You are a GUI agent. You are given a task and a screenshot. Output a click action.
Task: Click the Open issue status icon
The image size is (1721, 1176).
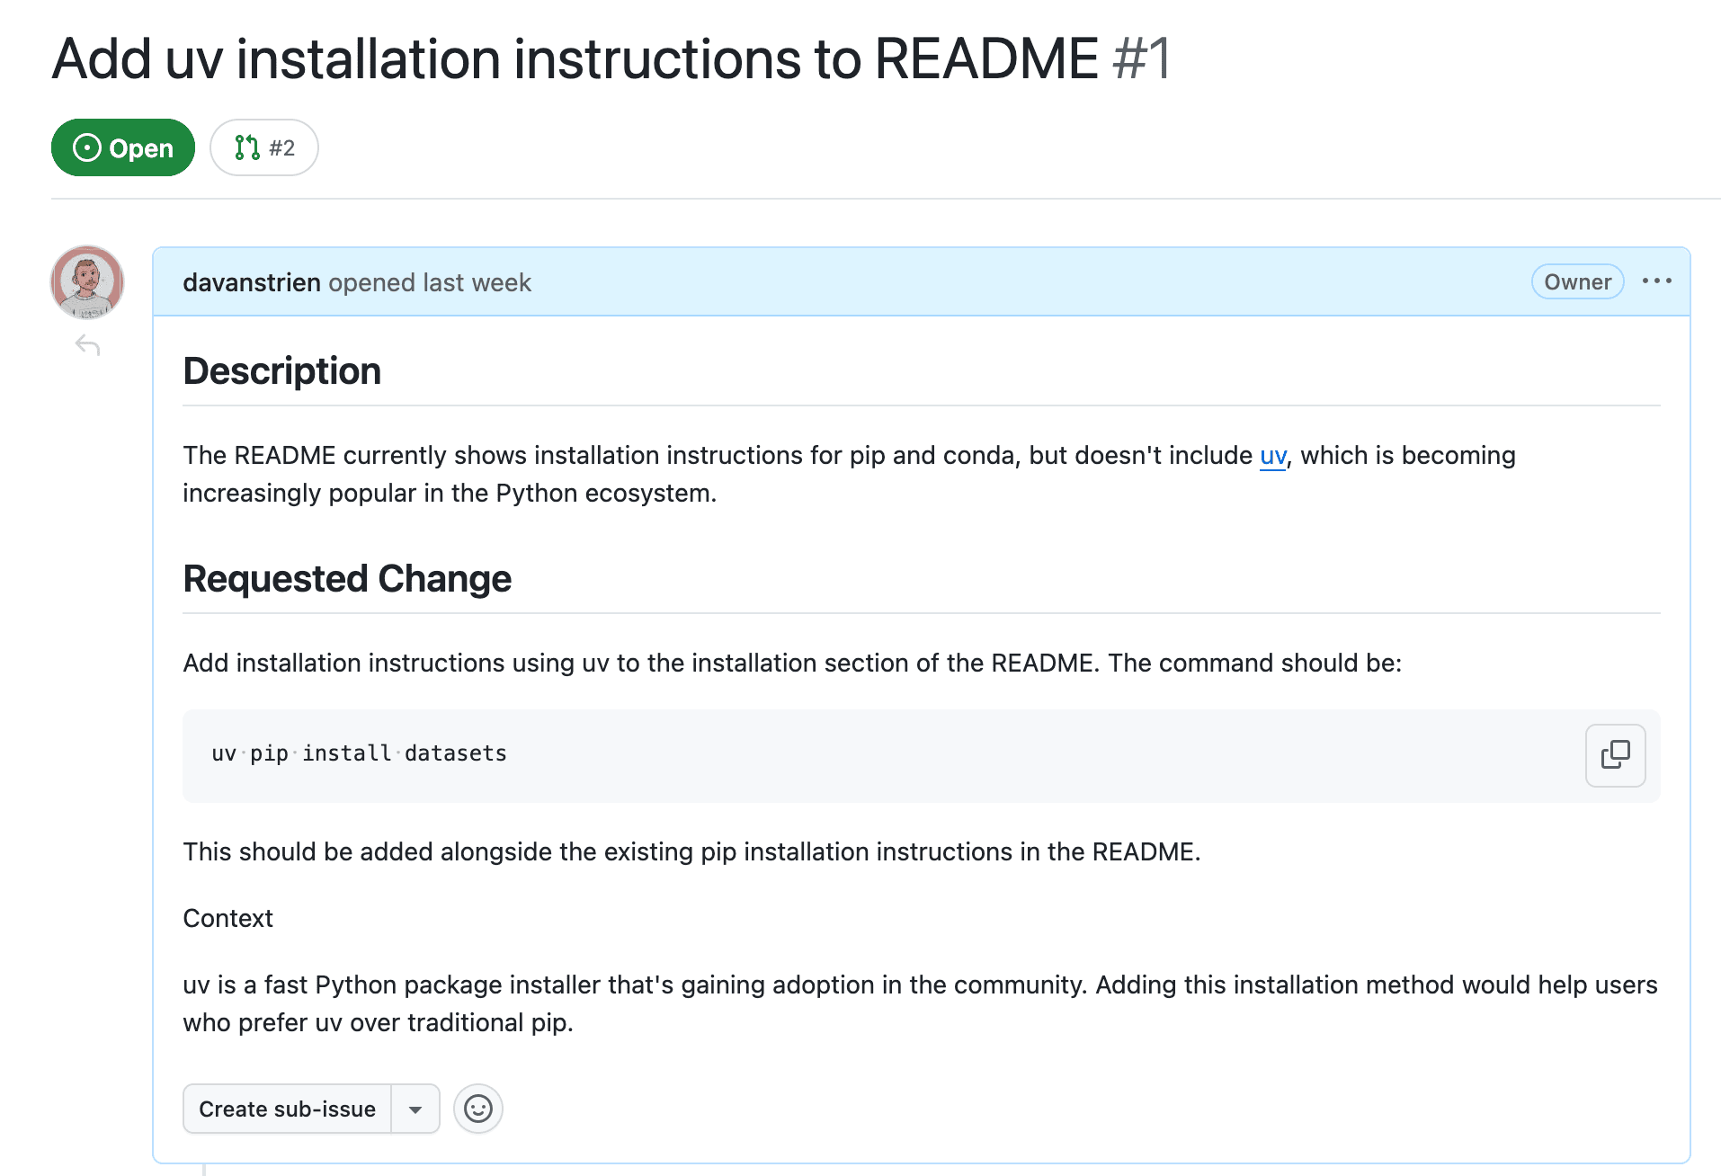tap(86, 147)
